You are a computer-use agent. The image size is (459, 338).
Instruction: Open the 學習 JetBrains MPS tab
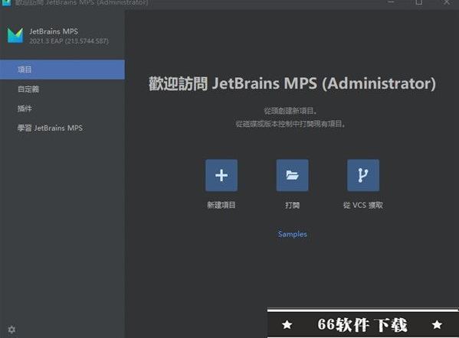point(62,128)
